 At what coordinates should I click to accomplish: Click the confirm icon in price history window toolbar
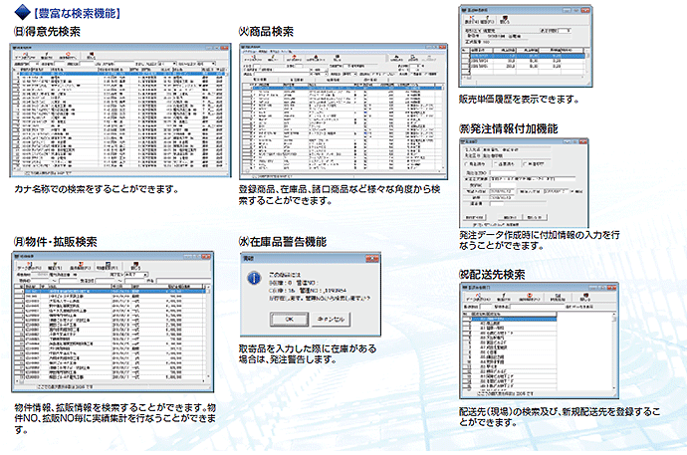pyautogui.click(x=487, y=19)
